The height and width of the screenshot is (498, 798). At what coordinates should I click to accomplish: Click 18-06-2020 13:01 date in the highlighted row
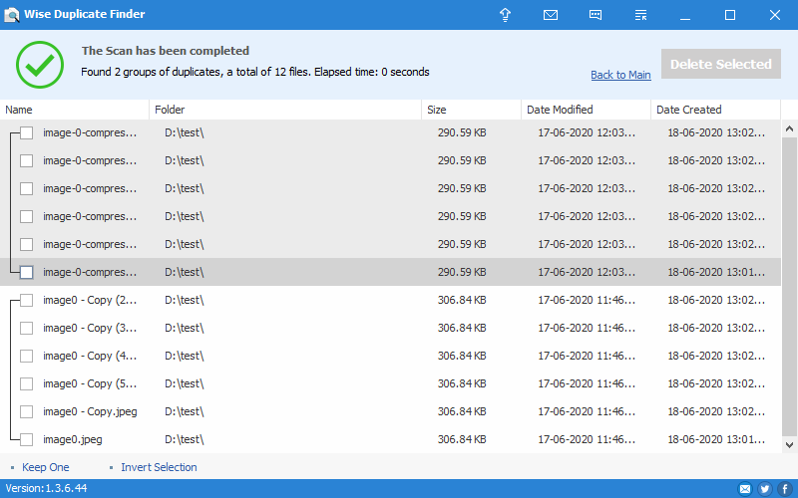(716, 272)
